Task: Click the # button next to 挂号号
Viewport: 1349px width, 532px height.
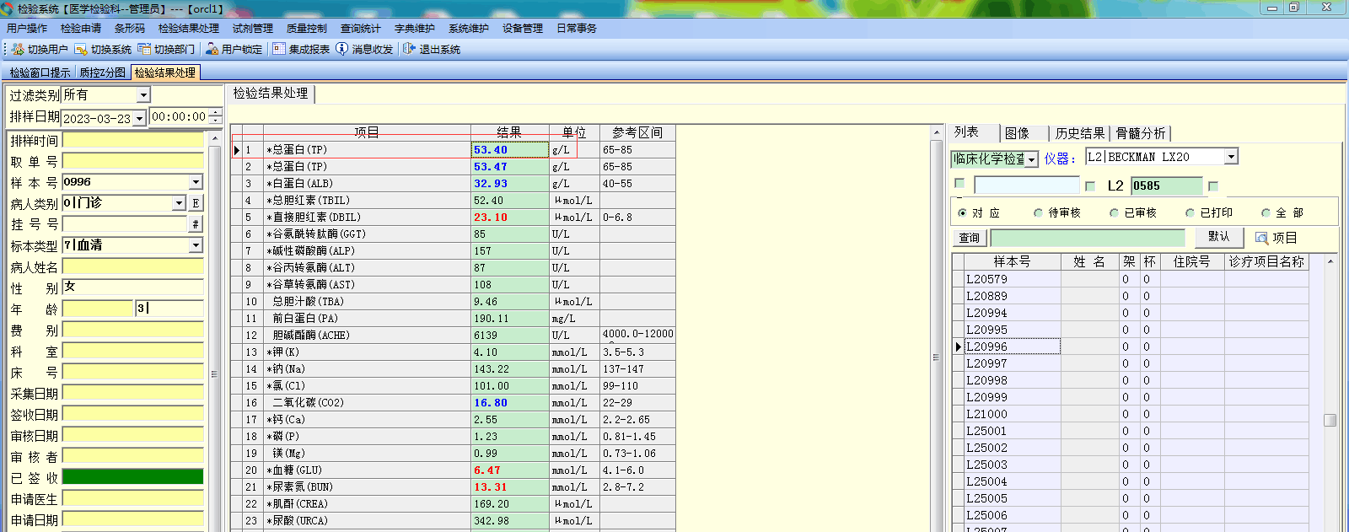Action: [196, 224]
